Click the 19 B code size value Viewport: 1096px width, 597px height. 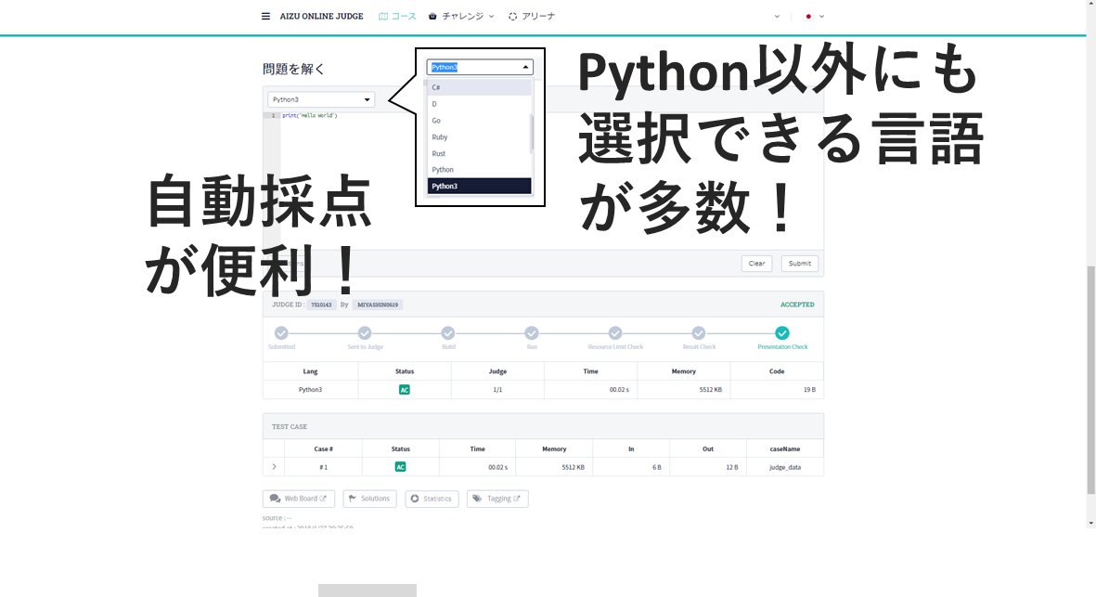(809, 389)
